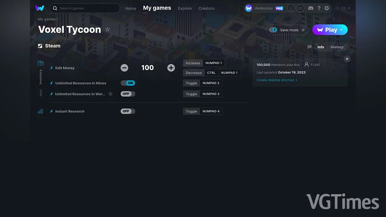
Task: Click the window-shaped icon left of Discord
Action: (x=300, y=8)
